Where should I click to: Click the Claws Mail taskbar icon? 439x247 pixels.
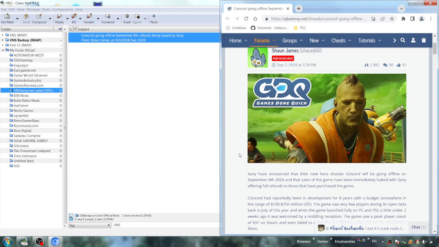[24, 242]
